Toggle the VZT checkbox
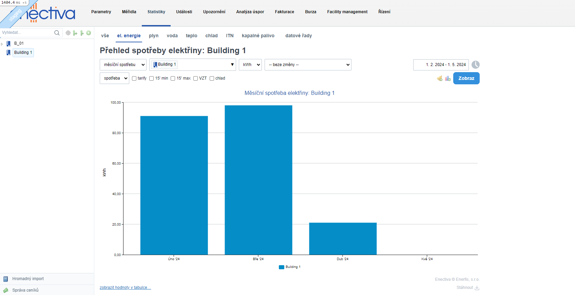Viewport: 575px width, 295px height. tap(196, 79)
